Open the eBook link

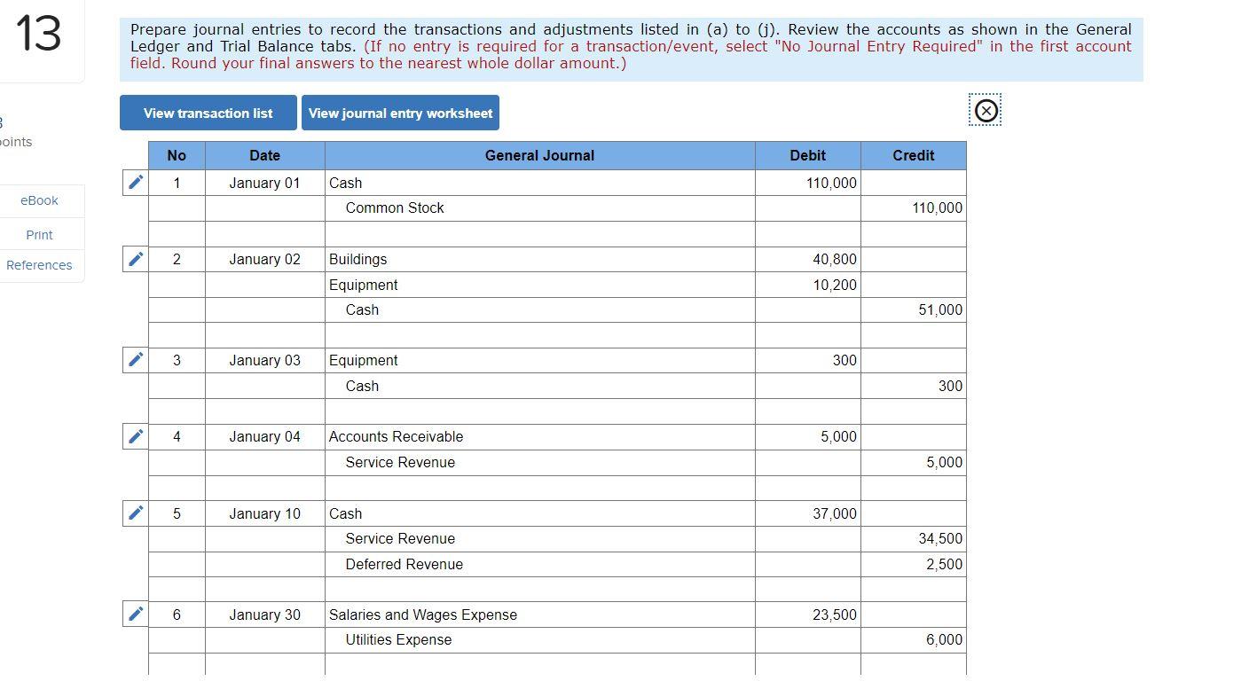(39, 200)
